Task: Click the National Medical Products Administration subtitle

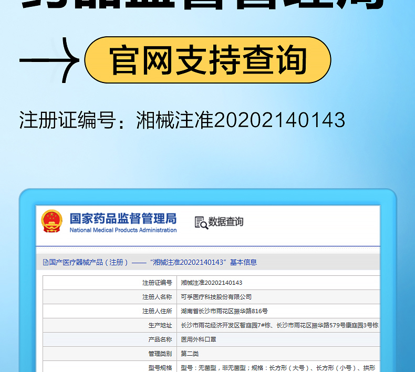Action: coord(123,230)
